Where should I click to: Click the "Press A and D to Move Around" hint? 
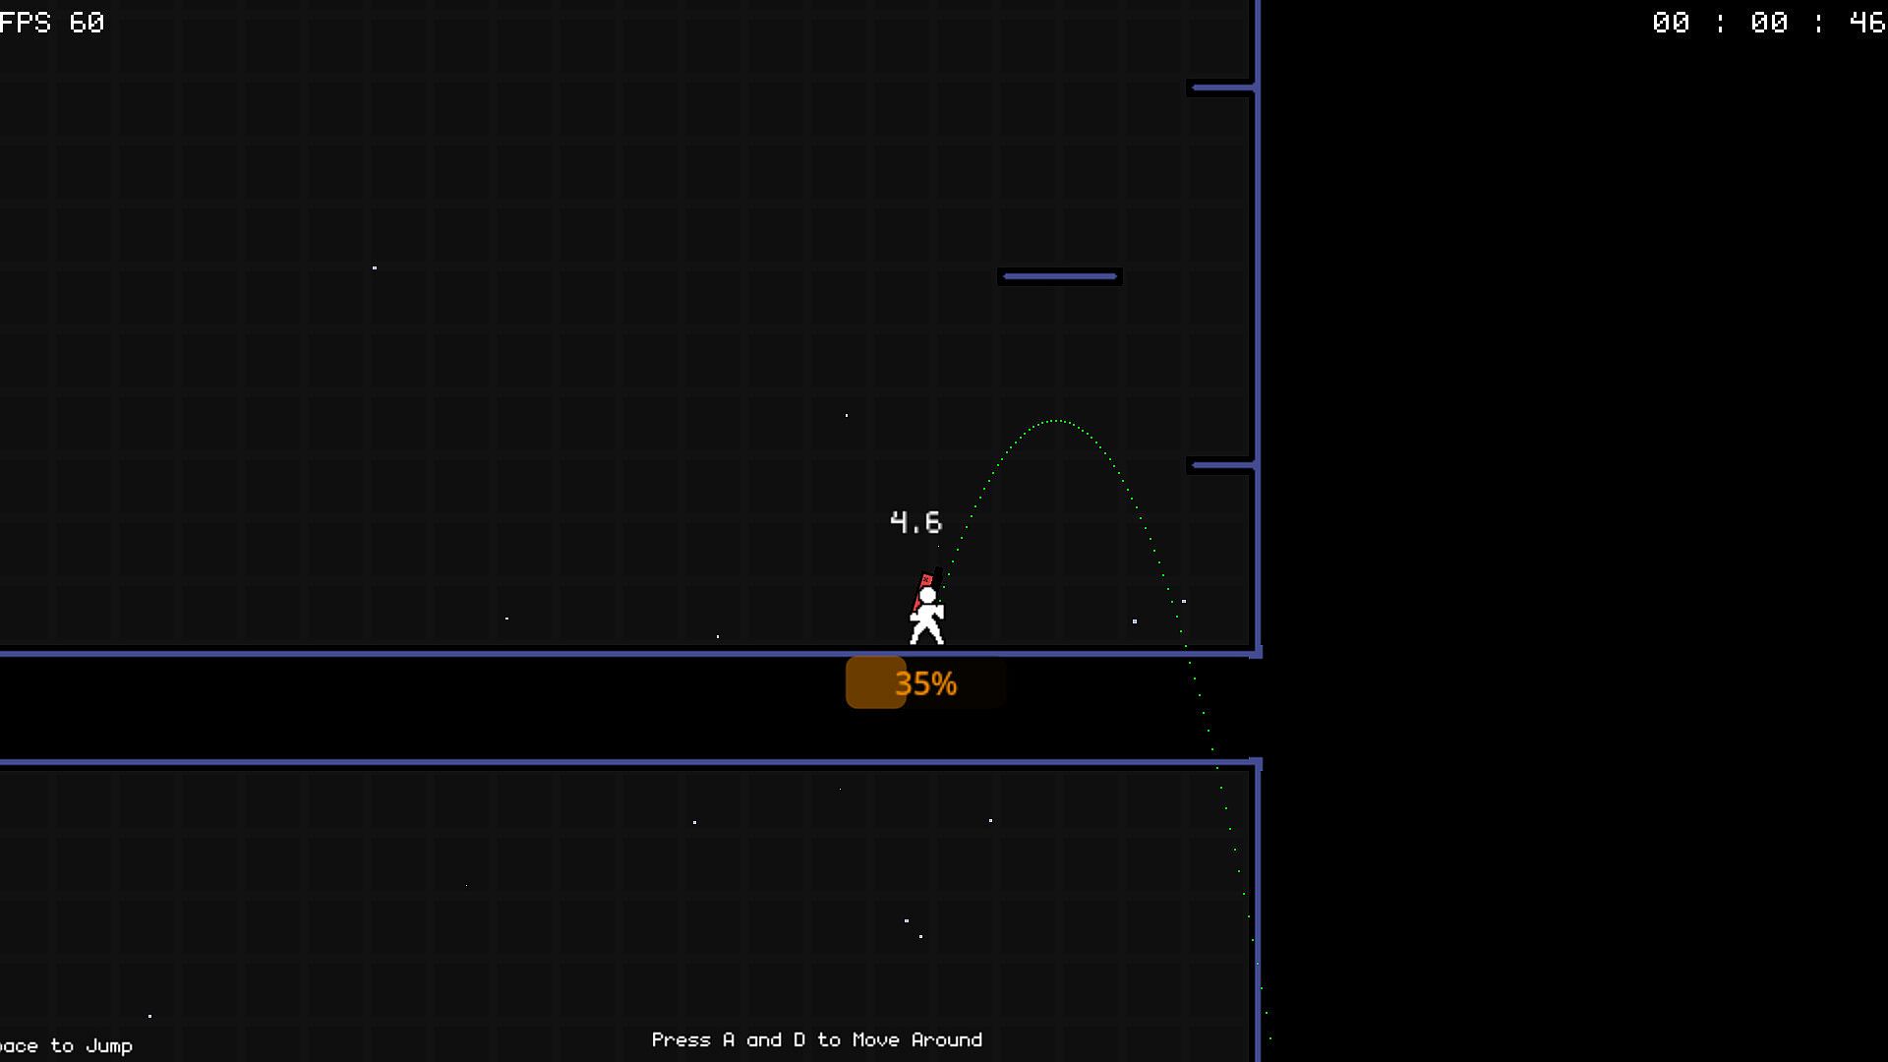point(816,1039)
